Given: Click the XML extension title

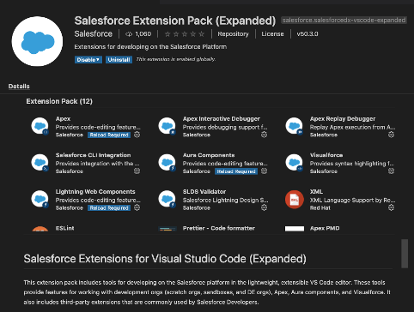Looking at the screenshot, I should click(316, 192).
